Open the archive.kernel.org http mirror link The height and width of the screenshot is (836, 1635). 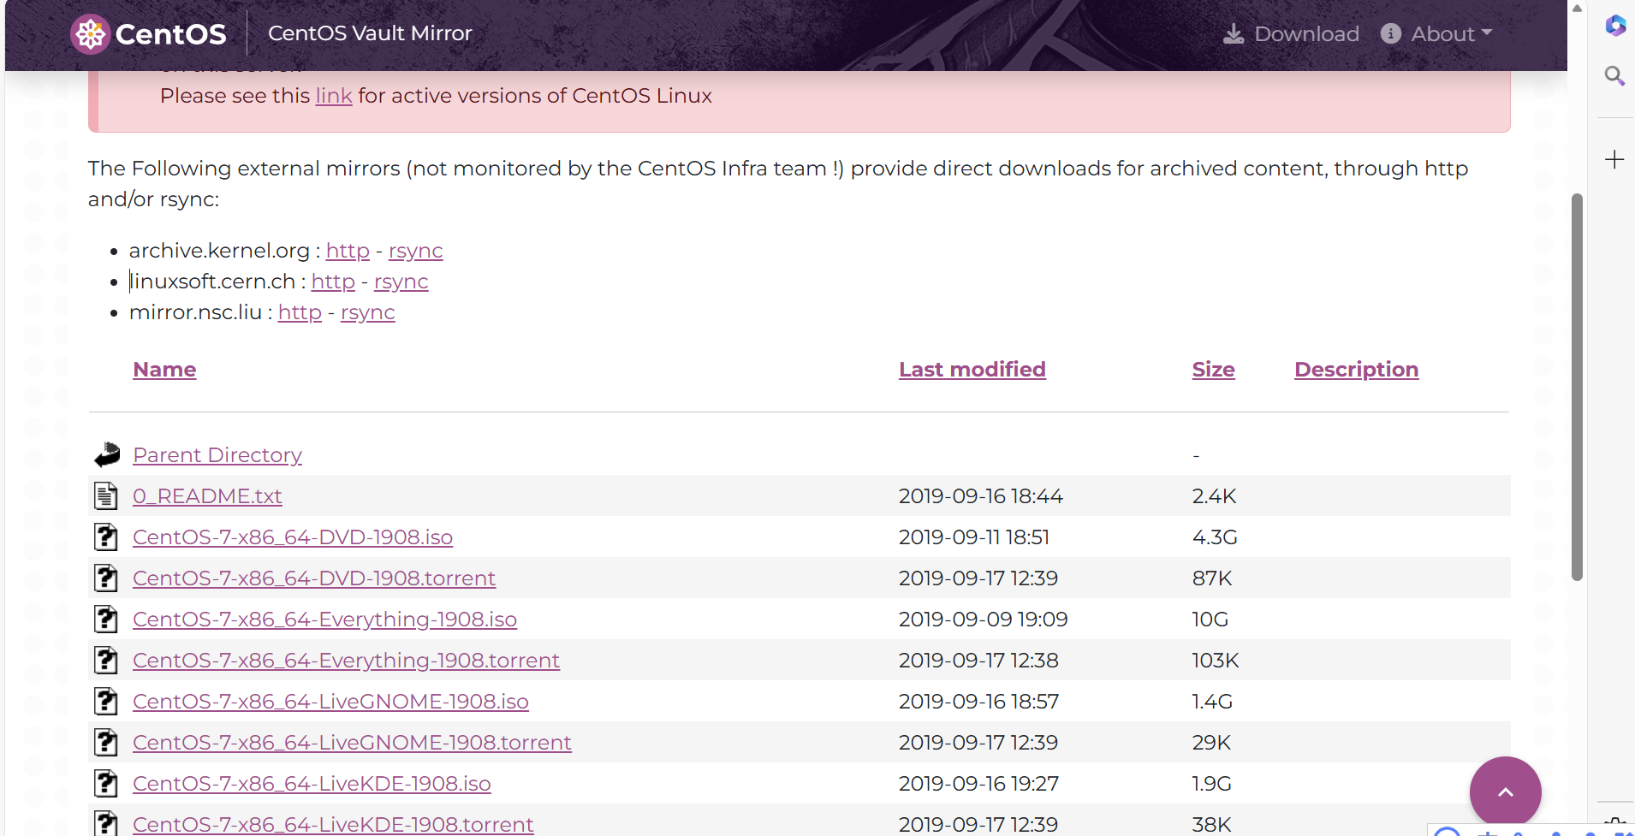click(348, 251)
